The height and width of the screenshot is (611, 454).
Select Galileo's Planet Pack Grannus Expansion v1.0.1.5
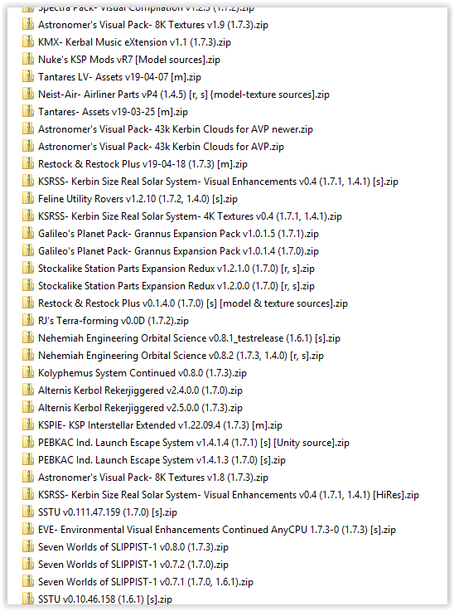coord(178,234)
